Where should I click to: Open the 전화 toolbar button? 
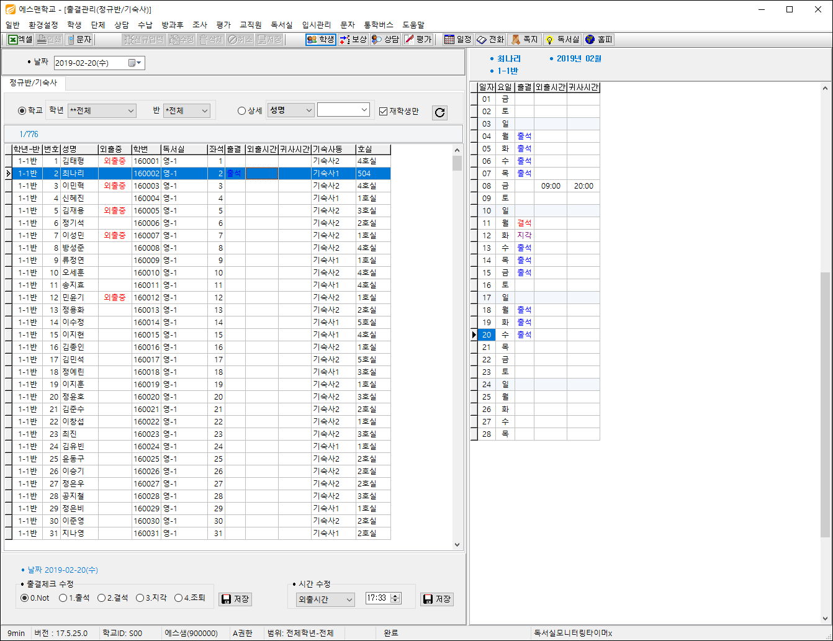tap(490, 40)
